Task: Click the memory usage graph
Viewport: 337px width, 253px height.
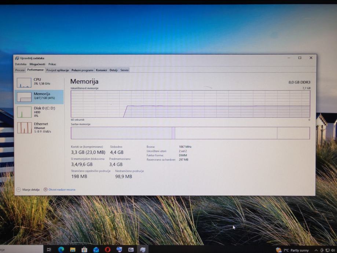Action: 190,104
